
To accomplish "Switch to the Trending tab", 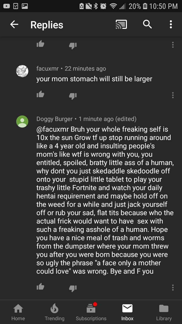I will pos(55,312).
